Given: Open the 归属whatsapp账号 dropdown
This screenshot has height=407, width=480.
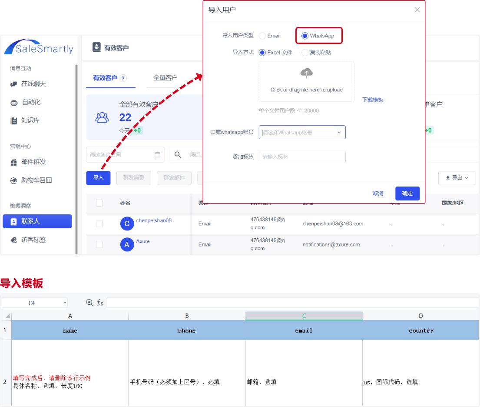Looking at the screenshot, I should pos(302,132).
